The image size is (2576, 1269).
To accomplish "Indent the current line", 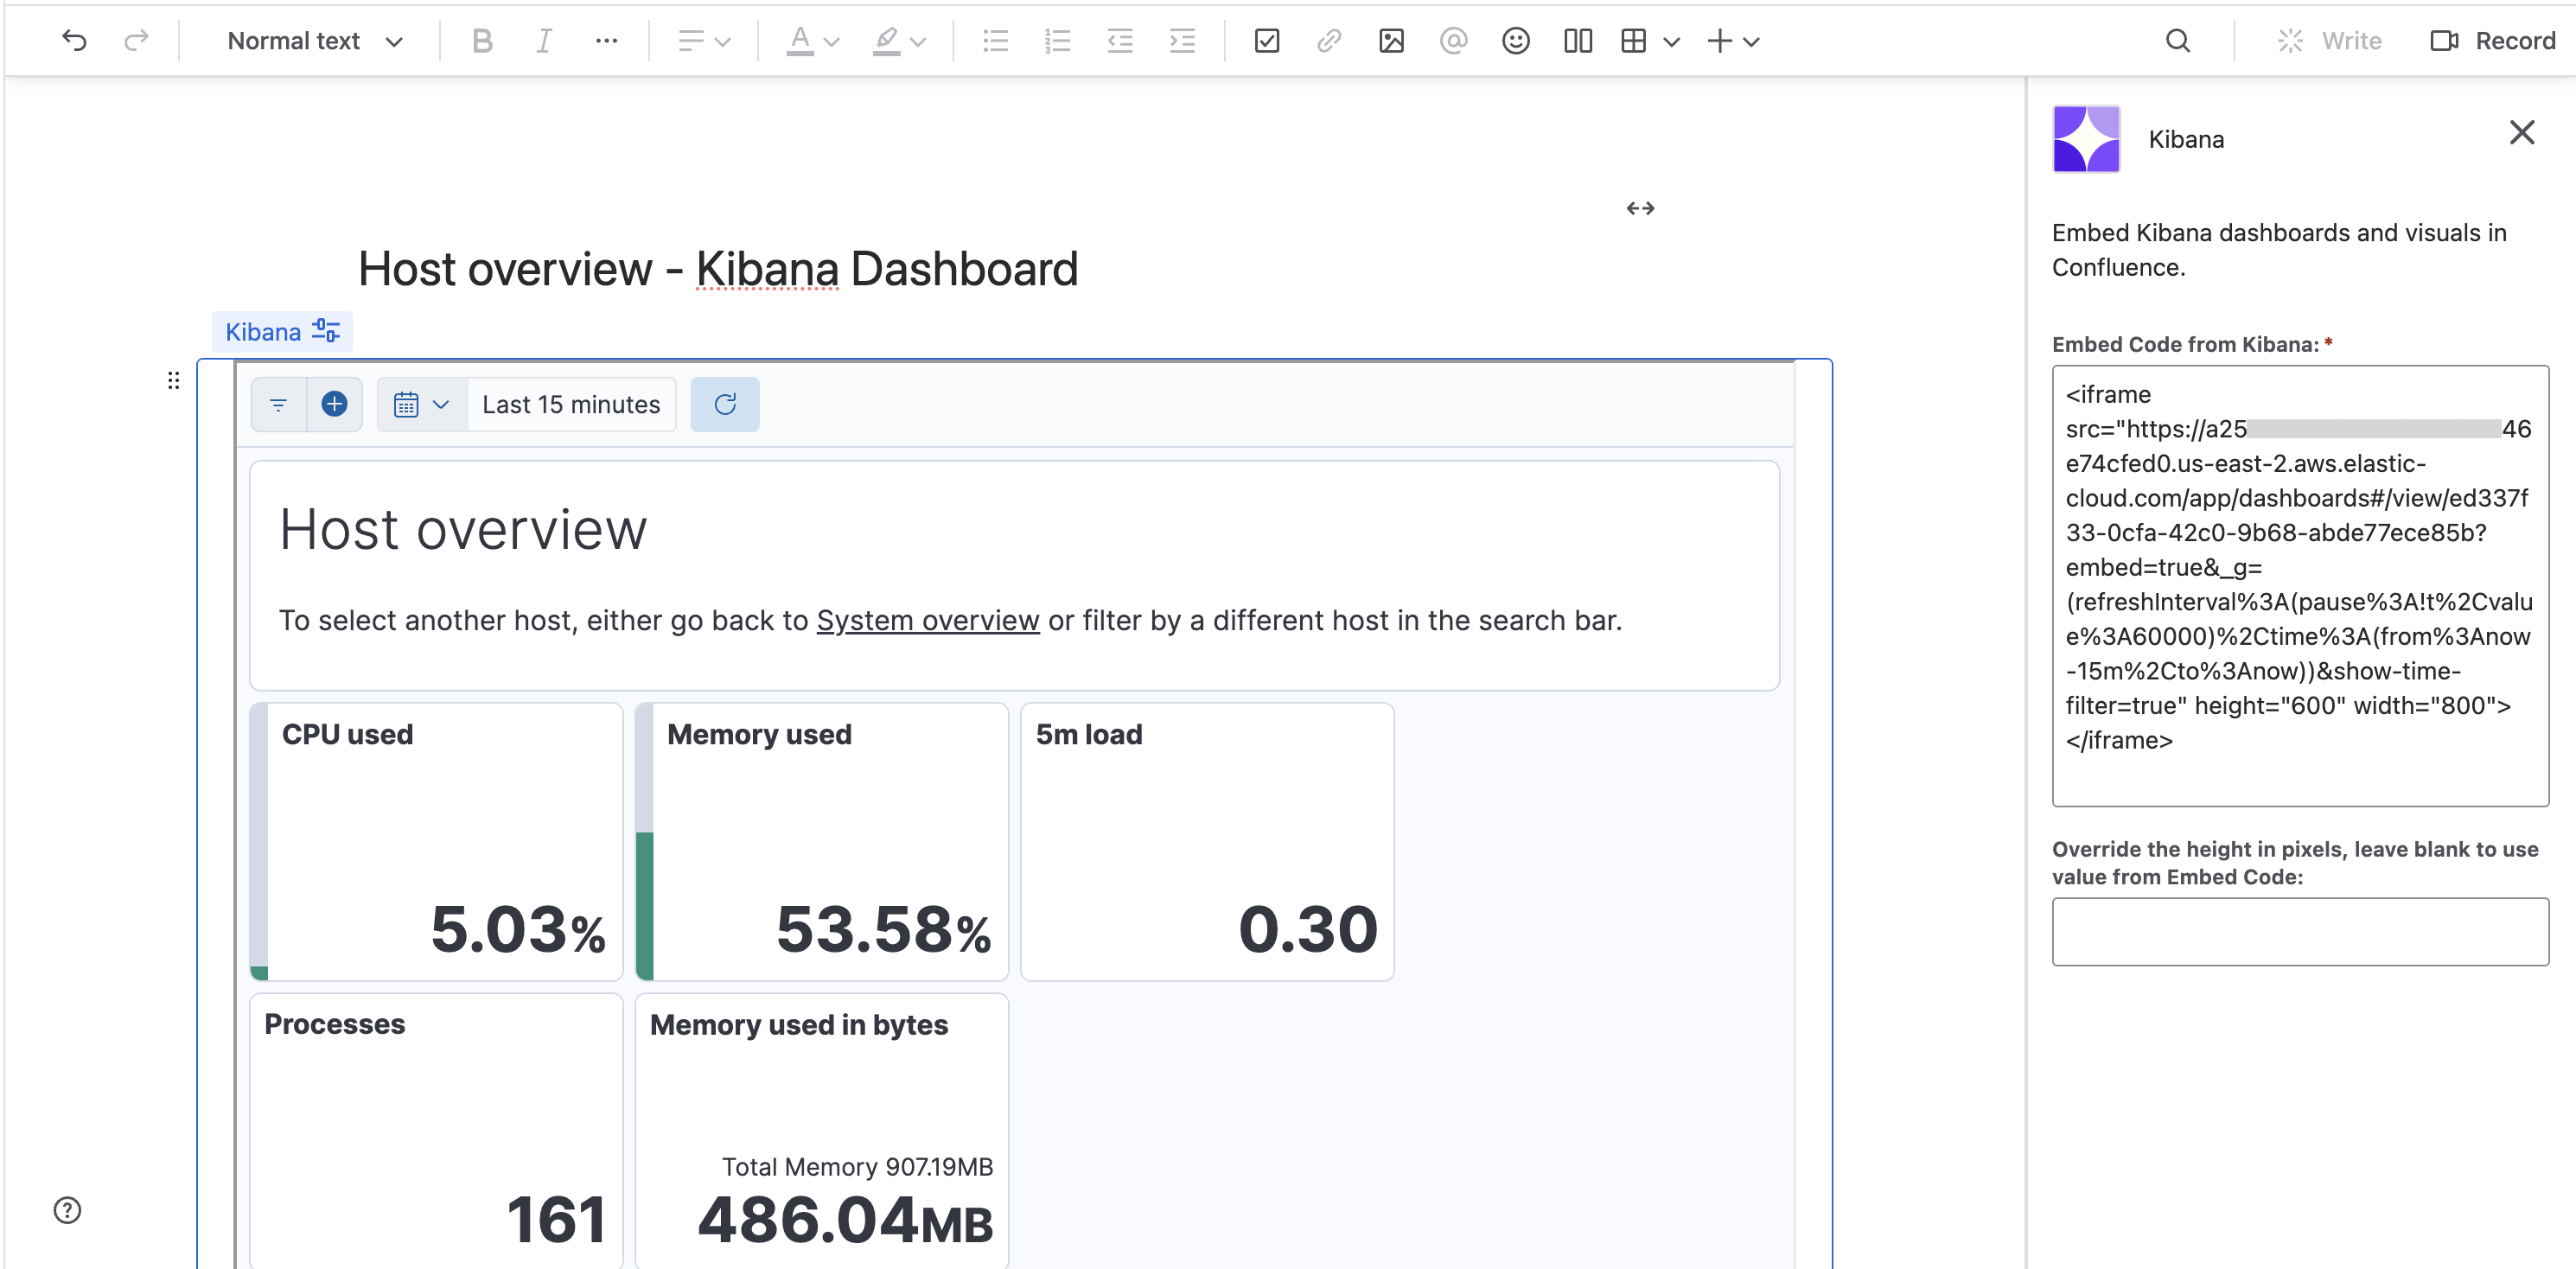I will pyautogui.click(x=1182, y=41).
